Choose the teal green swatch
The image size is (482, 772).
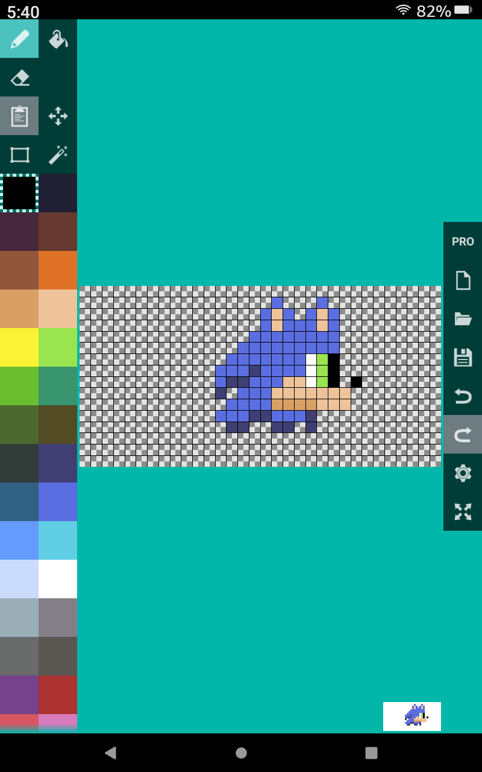[x=58, y=386]
